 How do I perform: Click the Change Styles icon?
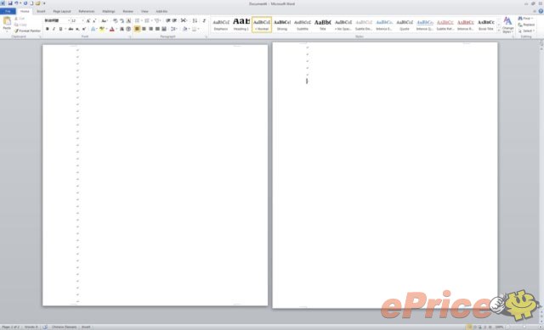coord(507,25)
